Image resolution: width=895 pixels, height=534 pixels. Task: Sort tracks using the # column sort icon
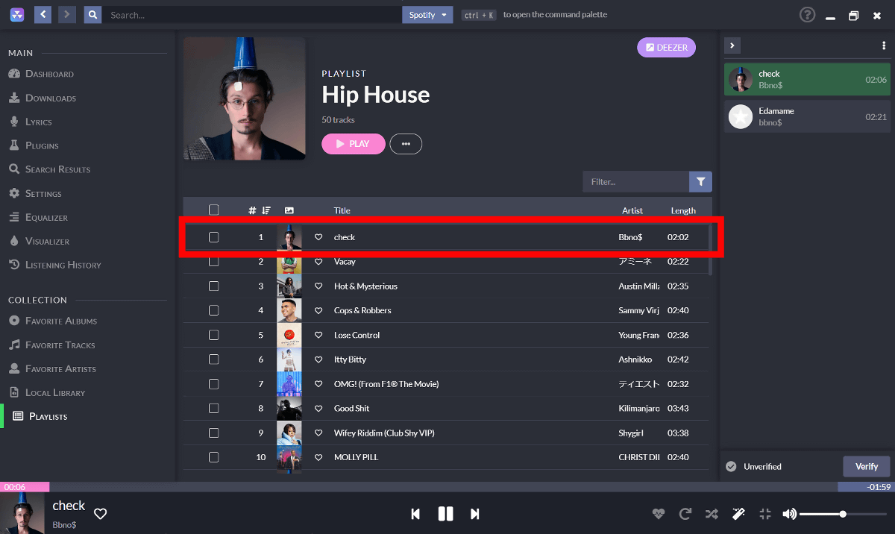coord(266,210)
